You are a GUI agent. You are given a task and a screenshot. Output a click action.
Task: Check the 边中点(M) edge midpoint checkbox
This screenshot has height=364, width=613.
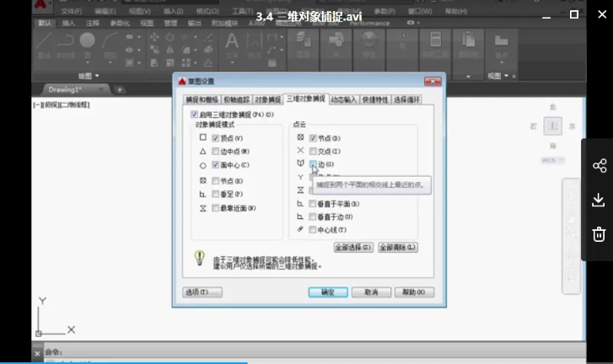[215, 151]
